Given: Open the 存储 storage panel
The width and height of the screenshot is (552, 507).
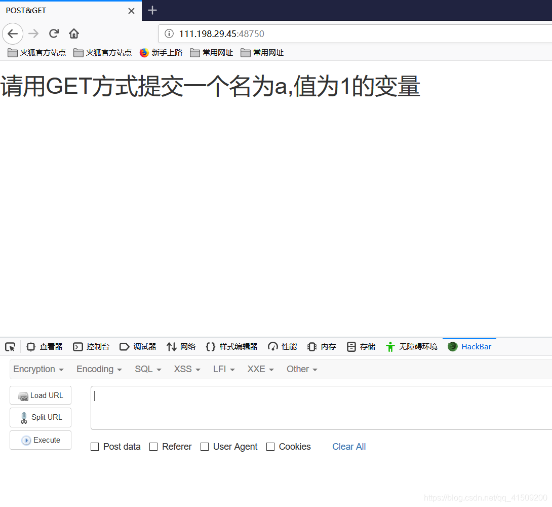Looking at the screenshot, I should tap(361, 347).
